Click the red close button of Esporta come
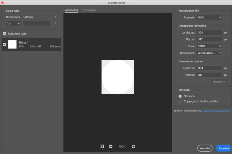The height and width of the screenshot is (154, 232). point(2,3)
